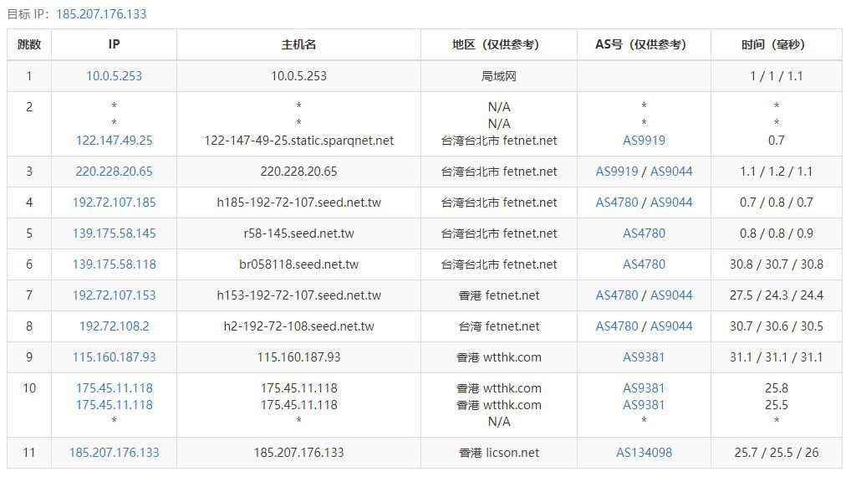Click IP link 10.0.5.253
This screenshot has width=851, height=477.
114,76
